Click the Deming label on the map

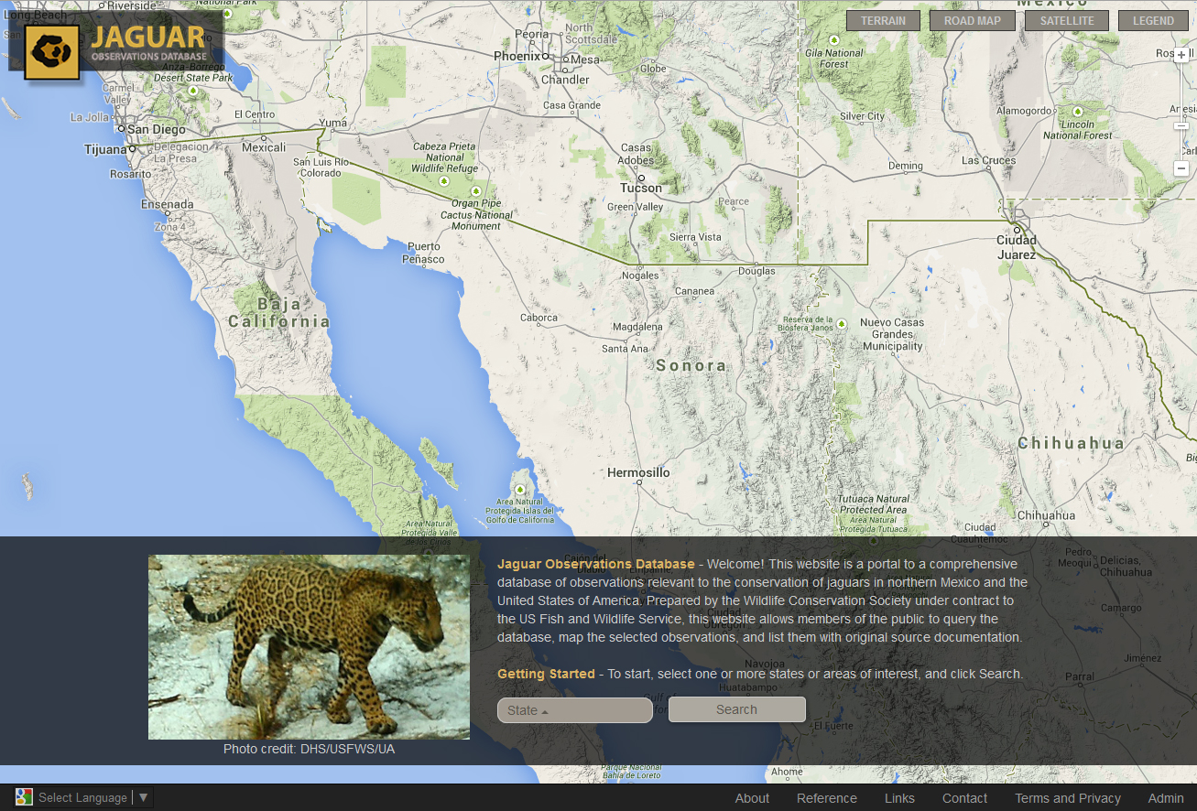pos(906,167)
